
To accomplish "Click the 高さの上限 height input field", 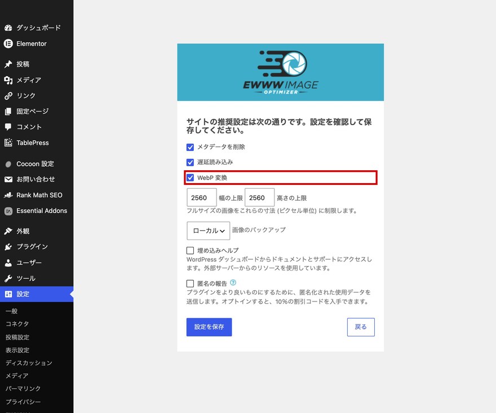I will [260, 198].
